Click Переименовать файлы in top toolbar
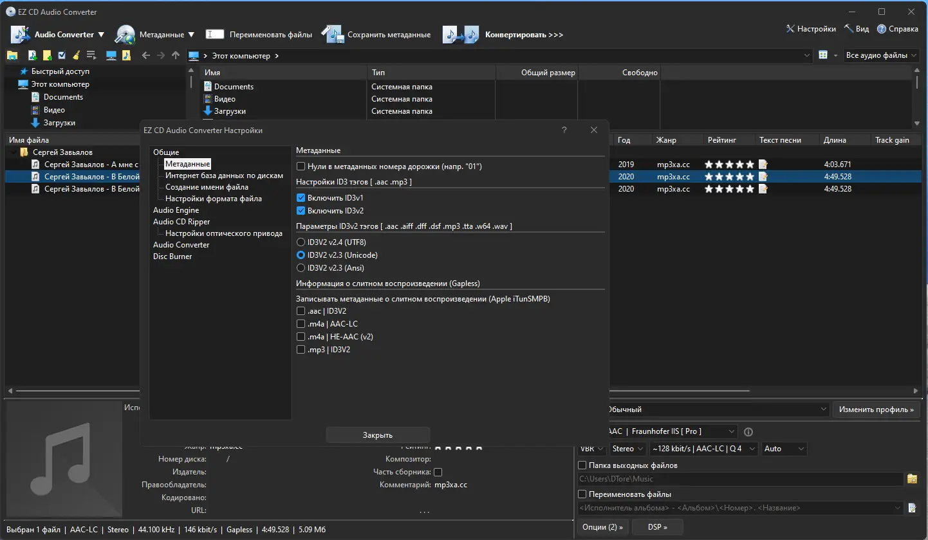Screen dimensions: 928x540 coord(270,35)
